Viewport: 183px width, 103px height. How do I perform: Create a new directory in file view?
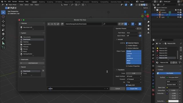click(x=62, y=24)
